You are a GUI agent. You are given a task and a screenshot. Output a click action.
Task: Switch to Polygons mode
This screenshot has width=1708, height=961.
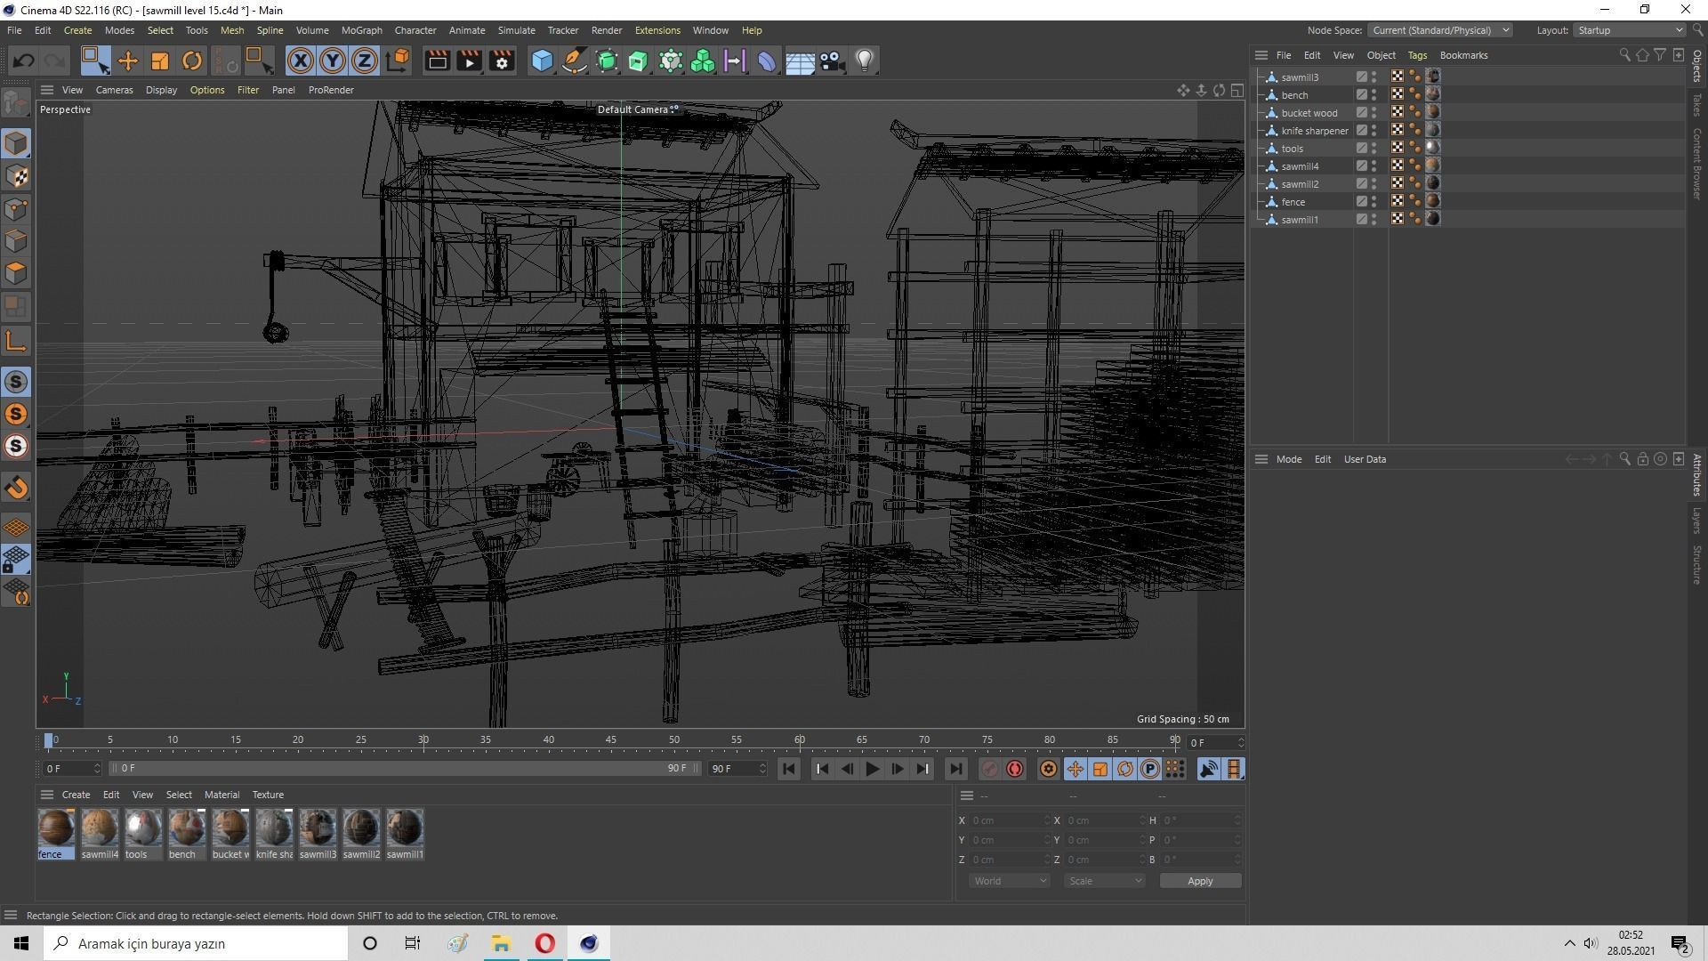tap(16, 273)
